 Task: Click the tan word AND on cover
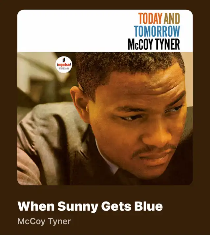172,18
